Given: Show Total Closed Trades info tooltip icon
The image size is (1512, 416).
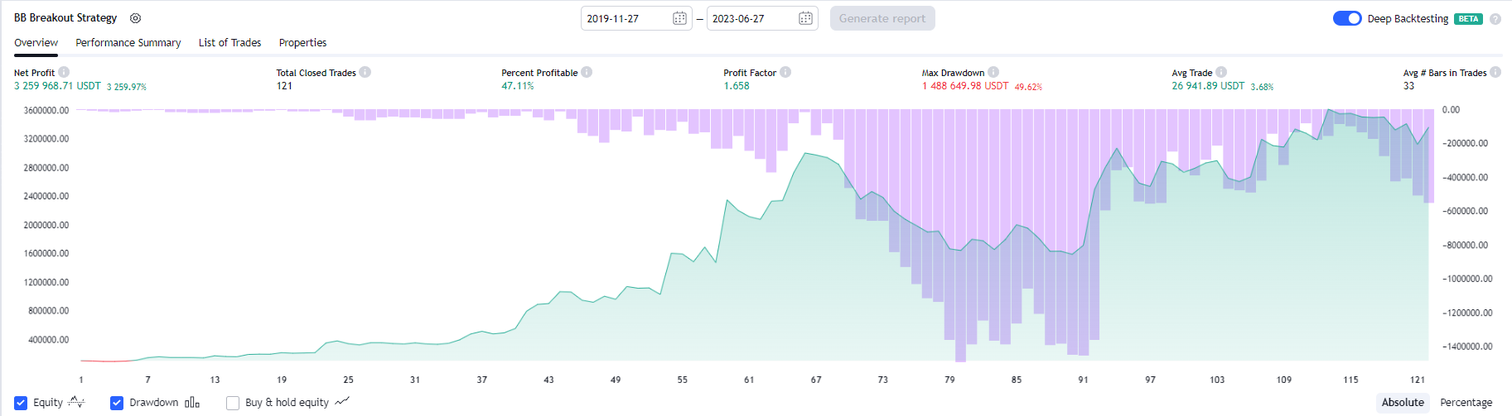Looking at the screenshot, I should [x=365, y=72].
